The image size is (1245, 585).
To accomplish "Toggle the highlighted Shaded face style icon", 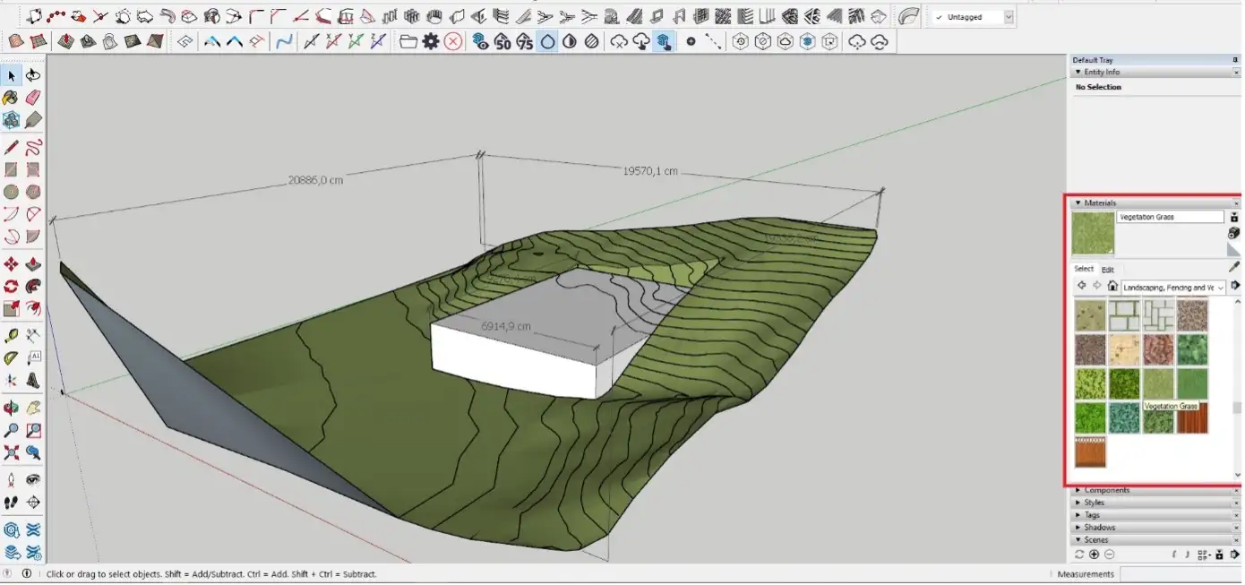I will [546, 40].
